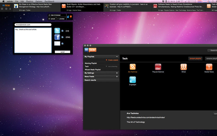Click the friend@reticker.com email field
This screenshot has height=136, width=217.
coord(33,25)
